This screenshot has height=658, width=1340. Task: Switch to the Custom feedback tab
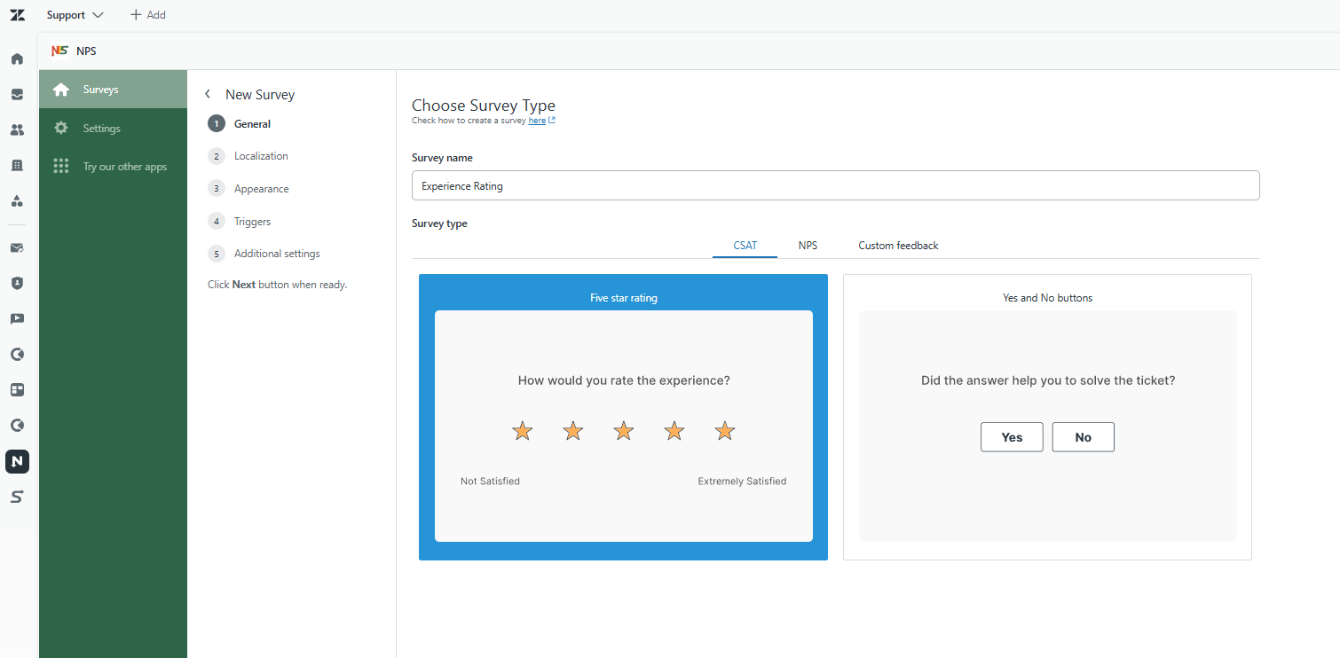(x=898, y=246)
